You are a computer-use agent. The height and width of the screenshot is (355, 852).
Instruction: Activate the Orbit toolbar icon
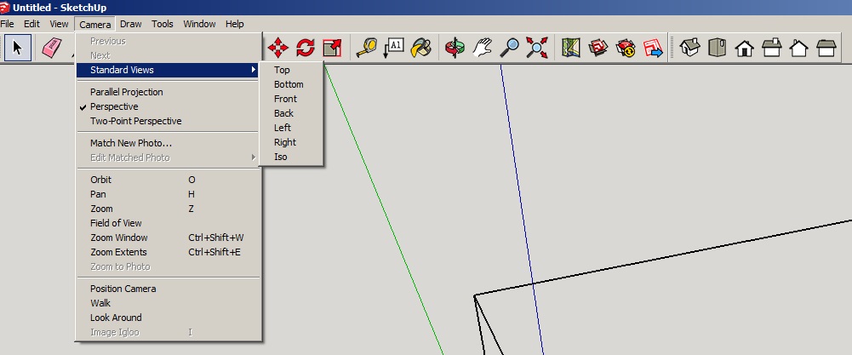455,48
